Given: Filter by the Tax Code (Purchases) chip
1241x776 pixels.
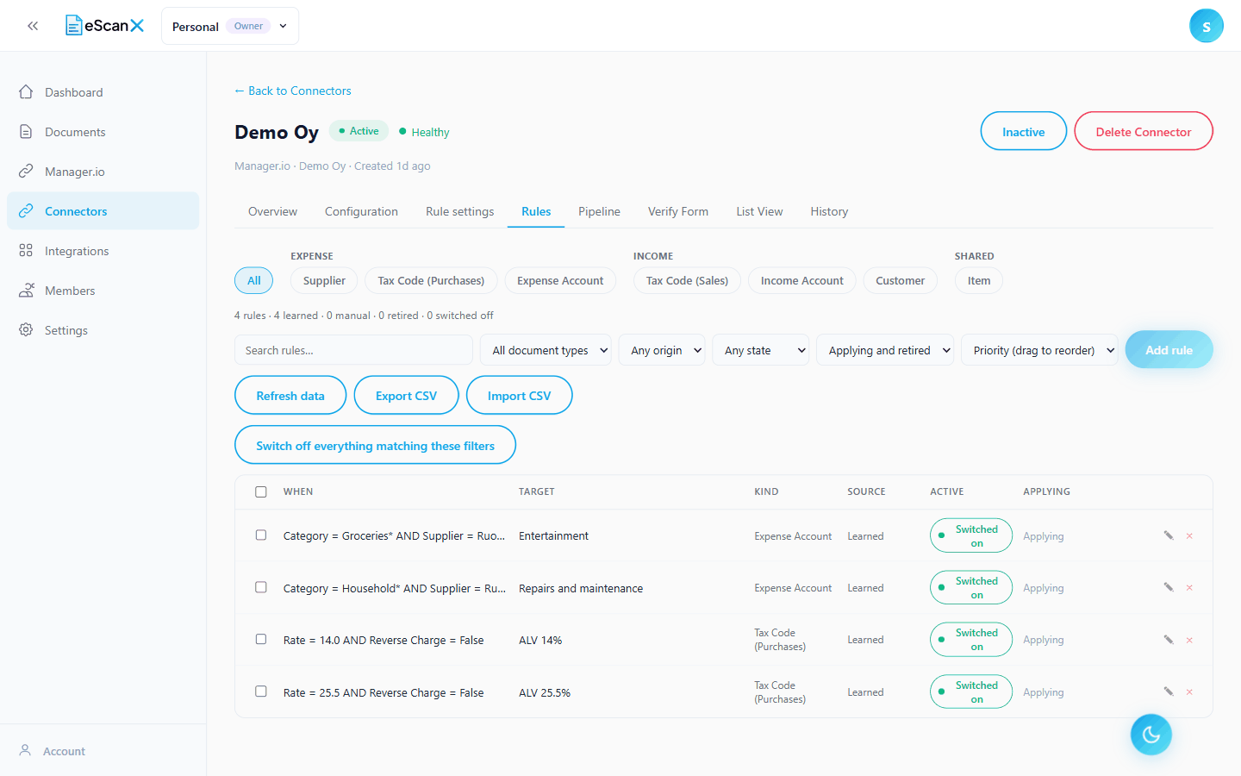Looking at the screenshot, I should click(x=431, y=280).
